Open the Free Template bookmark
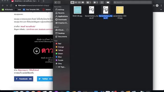Viewport: 164px width, 92px height. [x=32, y=10]
